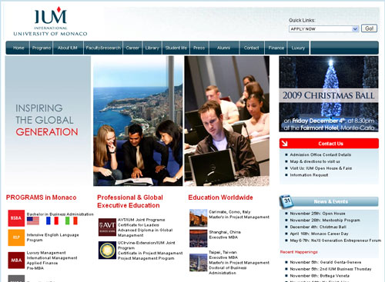Click the red Contact Us button
Image resolution: width=385 pixels, height=282 pixels.
click(329, 144)
